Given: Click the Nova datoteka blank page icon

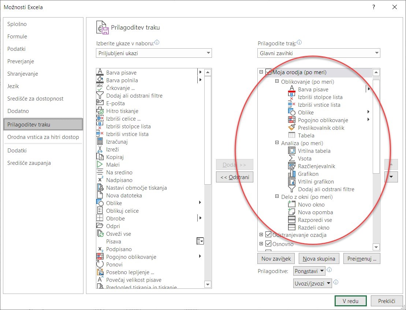Looking at the screenshot, I should [100, 195].
